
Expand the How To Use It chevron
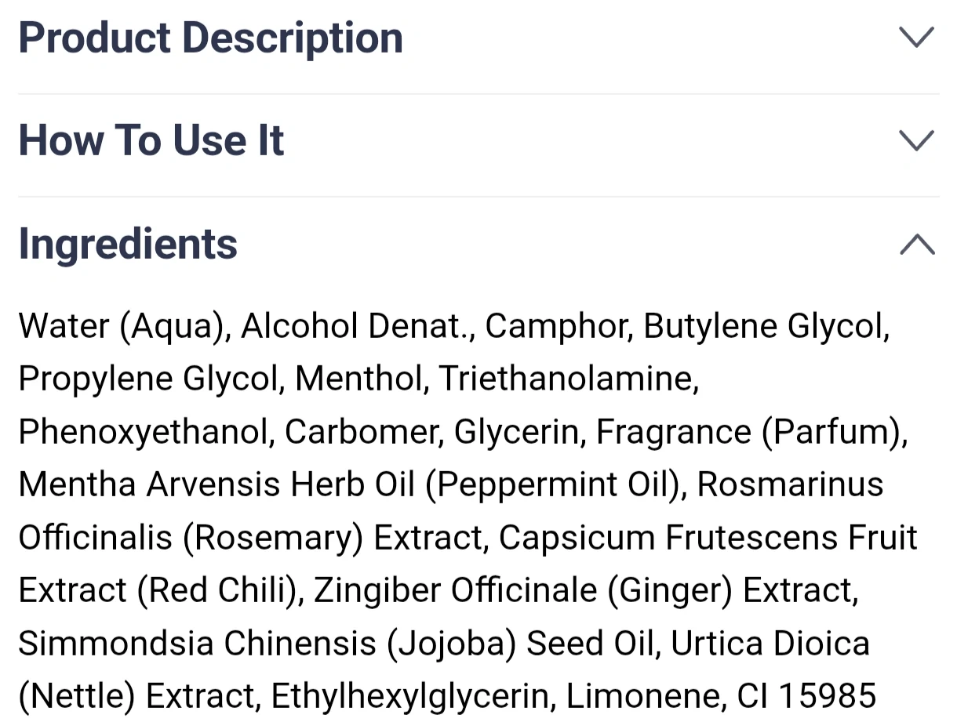click(x=917, y=140)
